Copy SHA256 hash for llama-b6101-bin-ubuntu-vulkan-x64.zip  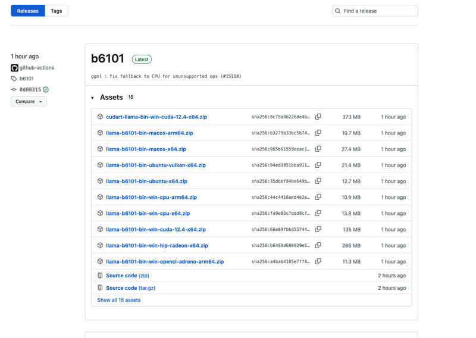[318, 165]
